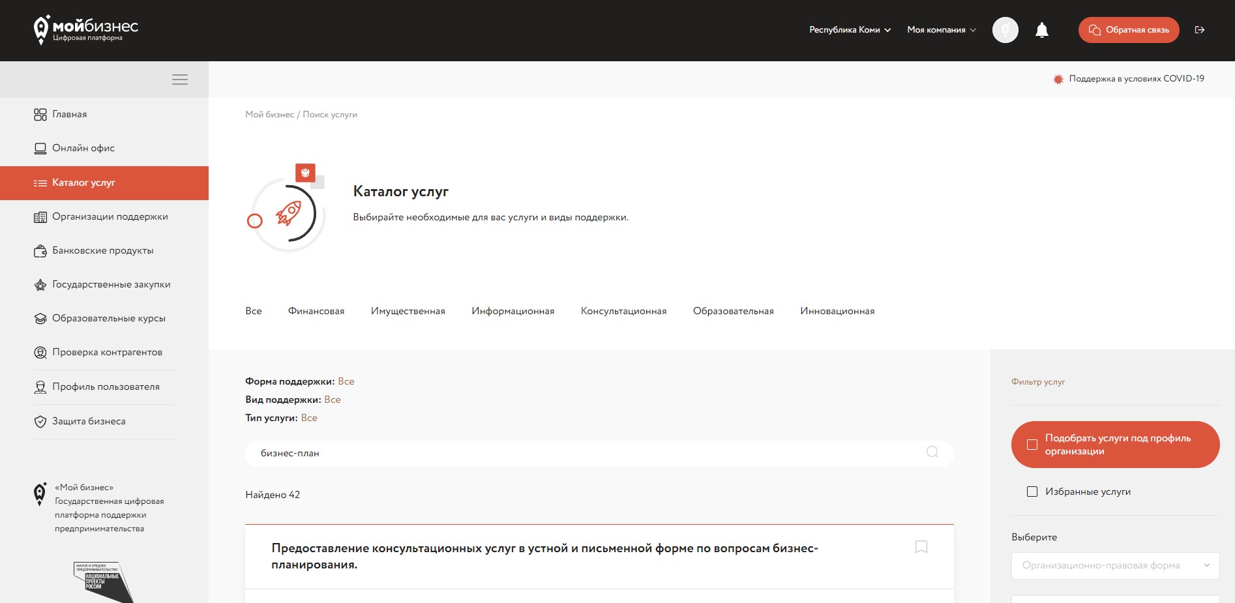1235x603 pixels.
Task: Change Вид поддержки value Все
Action: point(333,400)
